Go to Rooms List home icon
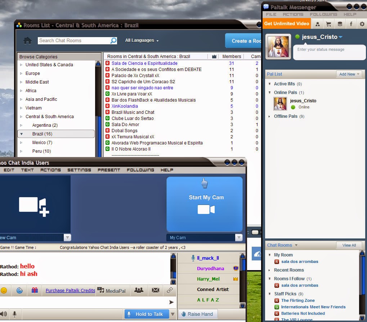Screen dimensions: 367x322 (x=27, y=41)
